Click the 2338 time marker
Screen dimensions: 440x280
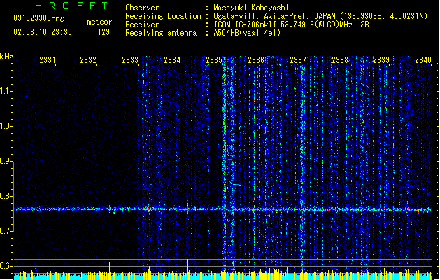pos(340,59)
